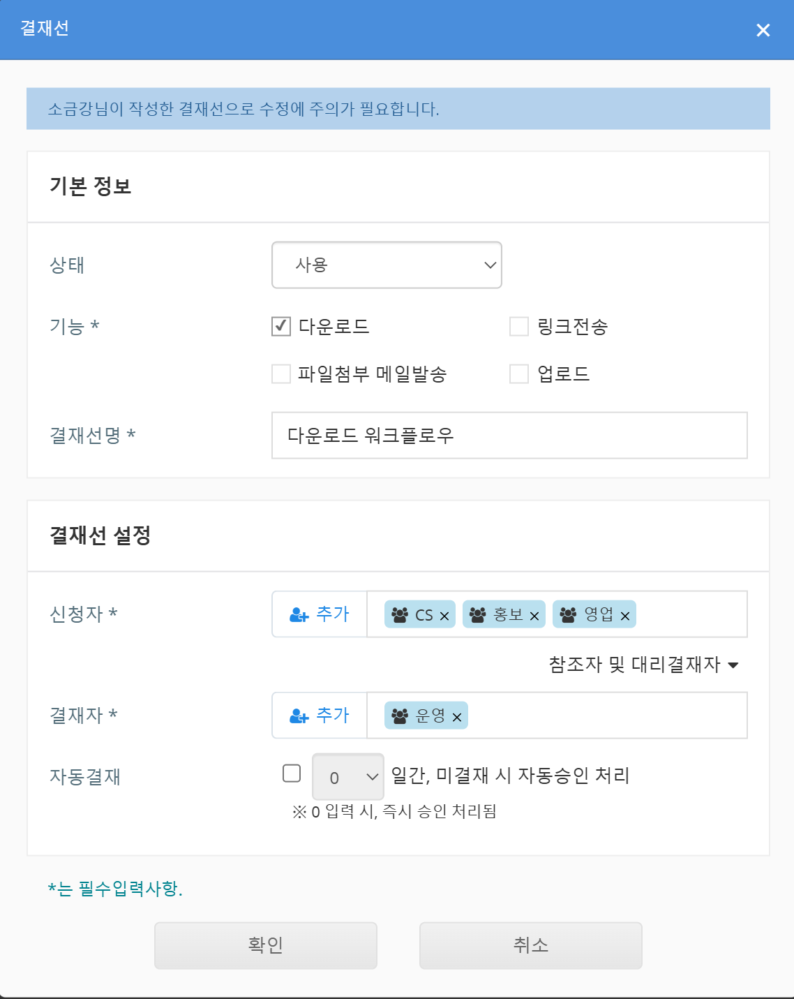Screen dimensions: 794x999
Task: Tick the 업로드 function checkbox
Action: (519, 374)
